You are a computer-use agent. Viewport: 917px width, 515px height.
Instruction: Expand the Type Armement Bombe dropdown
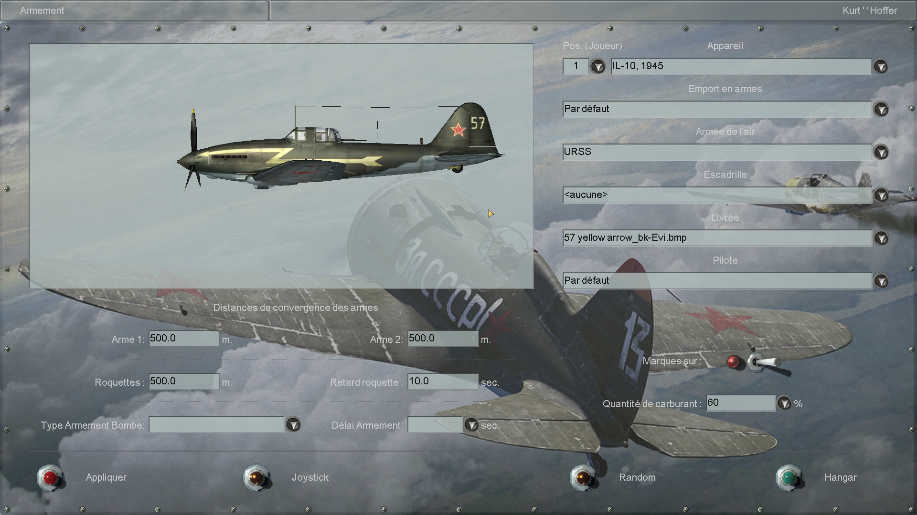(293, 424)
